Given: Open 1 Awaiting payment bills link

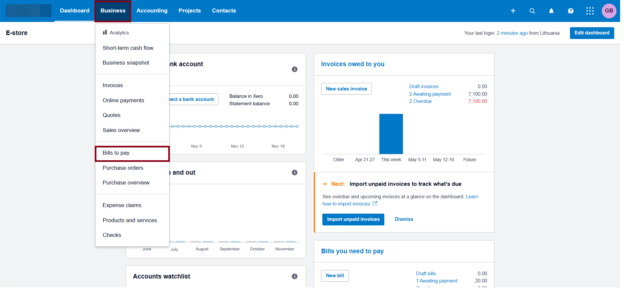Looking at the screenshot, I should [x=437, y=281].
